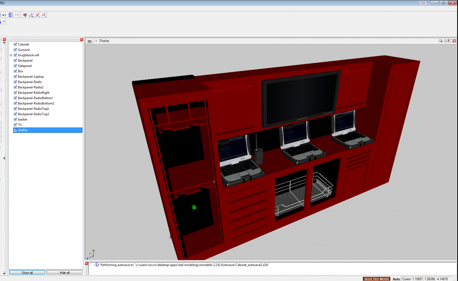Click the Show all button
The width and height of the screenshot is (458, 281).
[x=27, y=272]
